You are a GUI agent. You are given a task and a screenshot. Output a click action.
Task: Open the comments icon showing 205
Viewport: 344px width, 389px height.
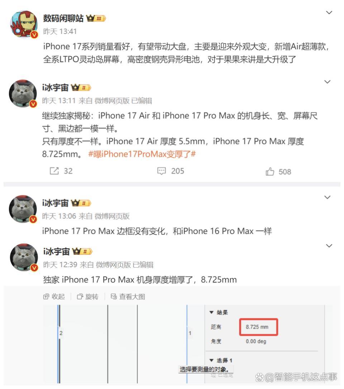tap(162, 171)
